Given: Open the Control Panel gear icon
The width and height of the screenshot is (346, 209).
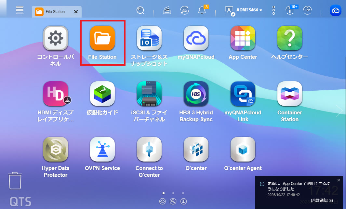Looking at the screenshot, I should pyautogui.click(x=56, y=38).
